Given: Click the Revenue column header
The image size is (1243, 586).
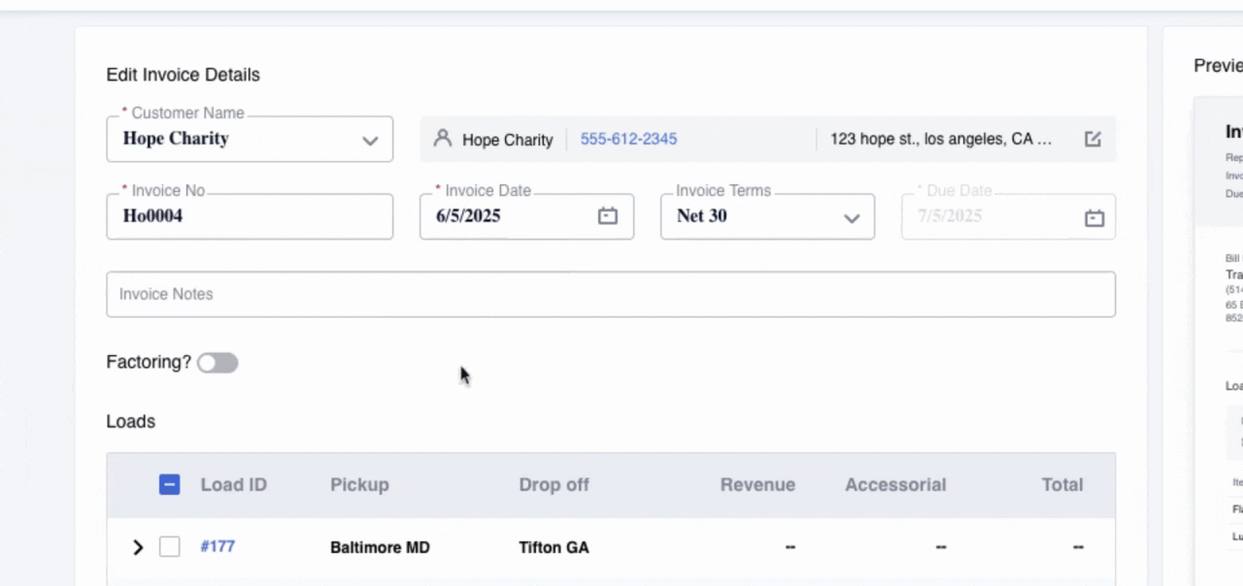Looking at the screenshot, I should point(757,485).
